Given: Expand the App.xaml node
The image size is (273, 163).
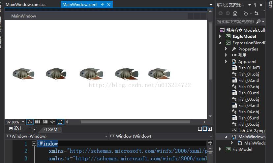Looking at the screenshot, I should pos(226,61).
